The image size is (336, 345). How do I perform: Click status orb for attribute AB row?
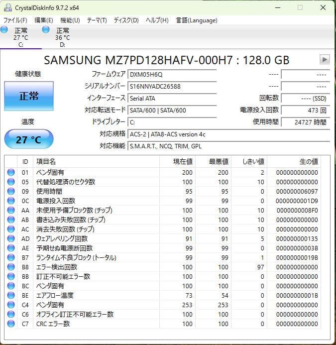click(x=11, y=220)
